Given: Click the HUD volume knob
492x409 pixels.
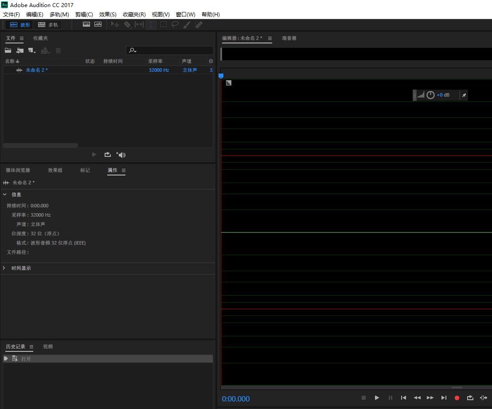Looking at the screenshot, I should pos(430,95).
